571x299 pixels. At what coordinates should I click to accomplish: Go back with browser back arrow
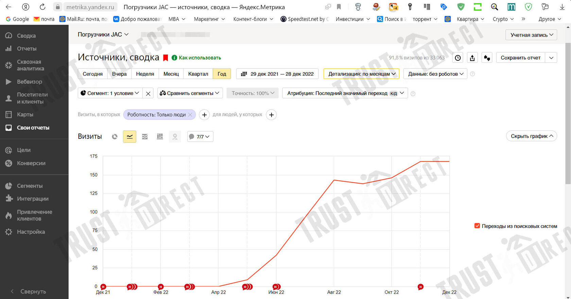point(8,7)
